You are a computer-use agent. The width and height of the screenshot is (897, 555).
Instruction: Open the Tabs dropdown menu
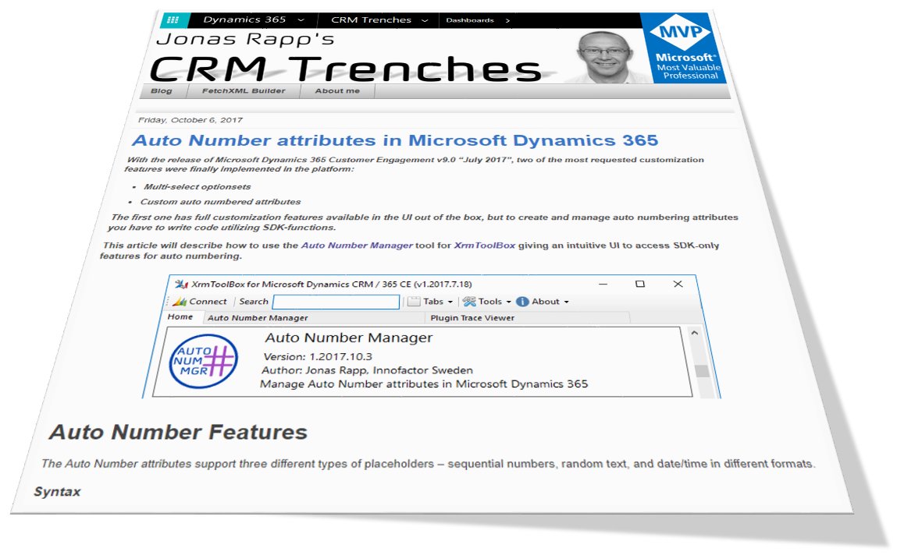tap(431, 302)
